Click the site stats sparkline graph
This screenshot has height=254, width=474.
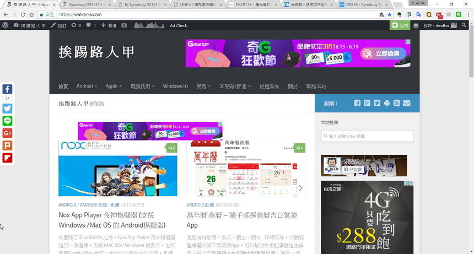point(149,25)
